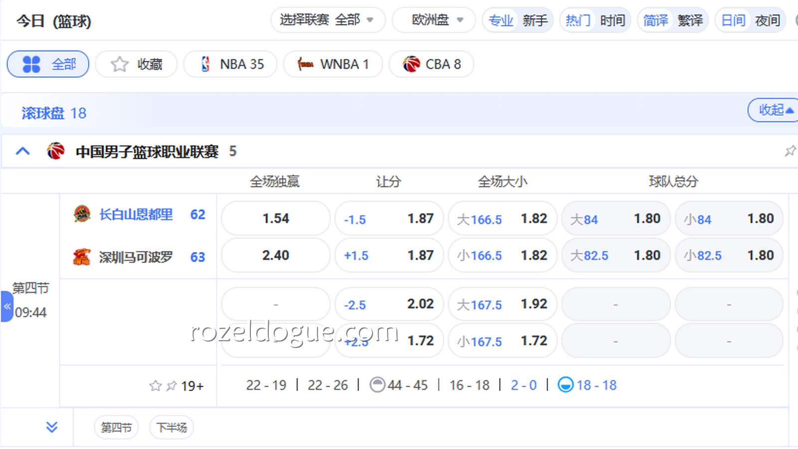798x449 pixels.
Task: Select under 小167.5 at 1.72
Action: tap(503, 341)
